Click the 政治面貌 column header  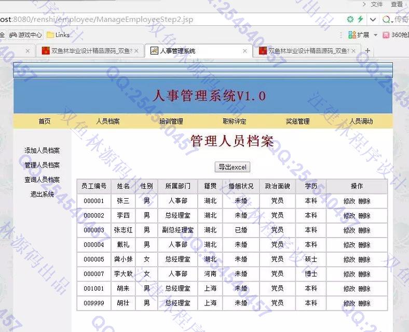coord(278,186)
